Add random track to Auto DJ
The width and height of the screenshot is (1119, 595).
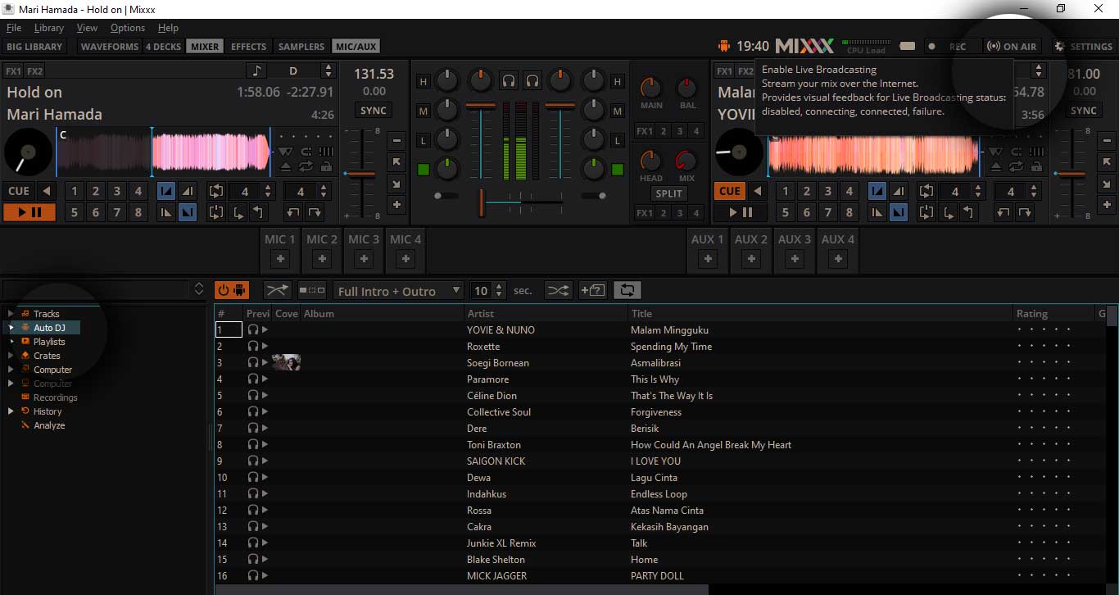coord(592,290)
